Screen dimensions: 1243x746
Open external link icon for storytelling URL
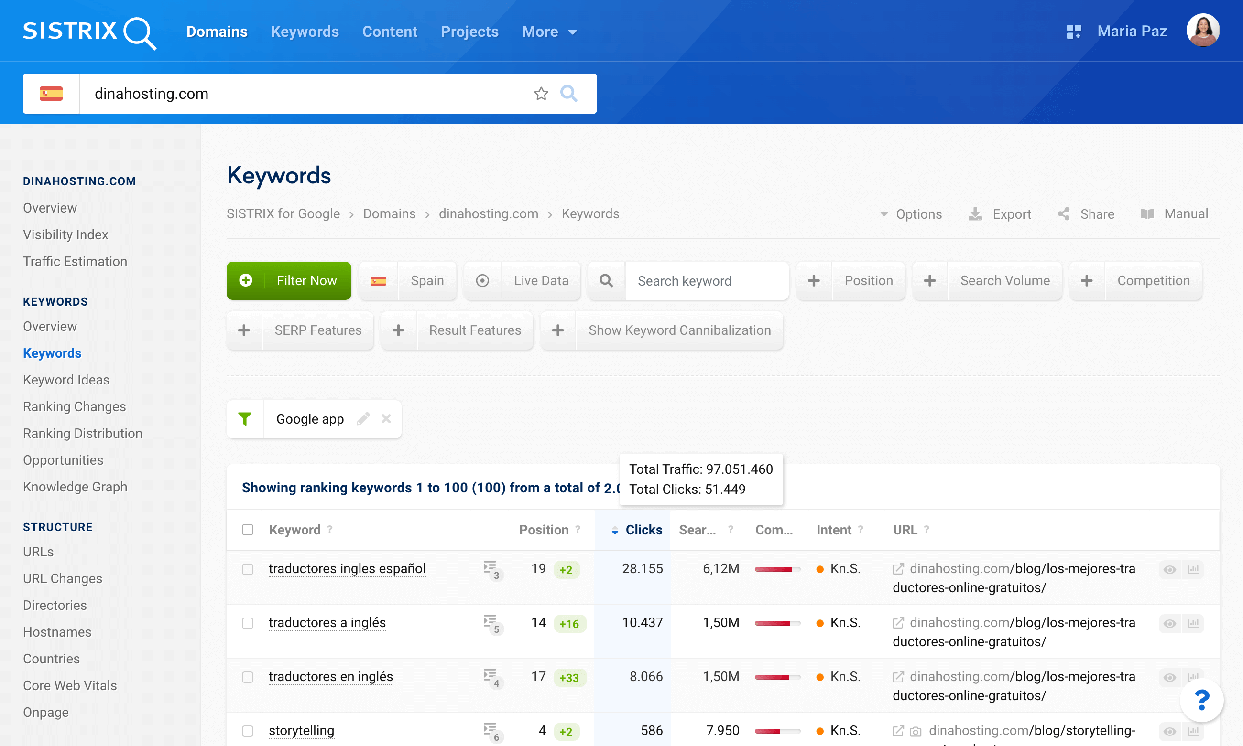point(898,730)
